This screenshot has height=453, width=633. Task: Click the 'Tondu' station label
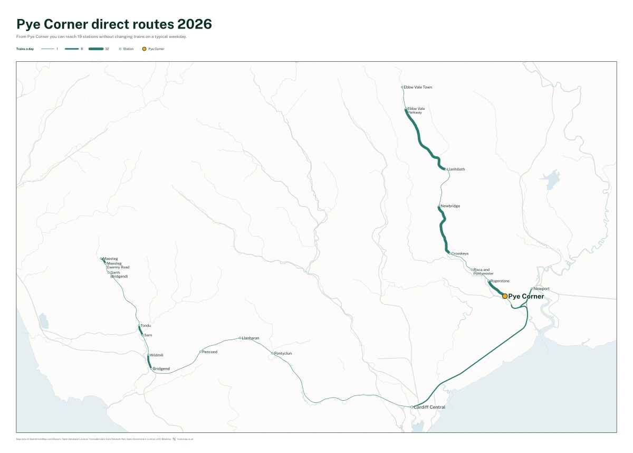coord(146,326)
